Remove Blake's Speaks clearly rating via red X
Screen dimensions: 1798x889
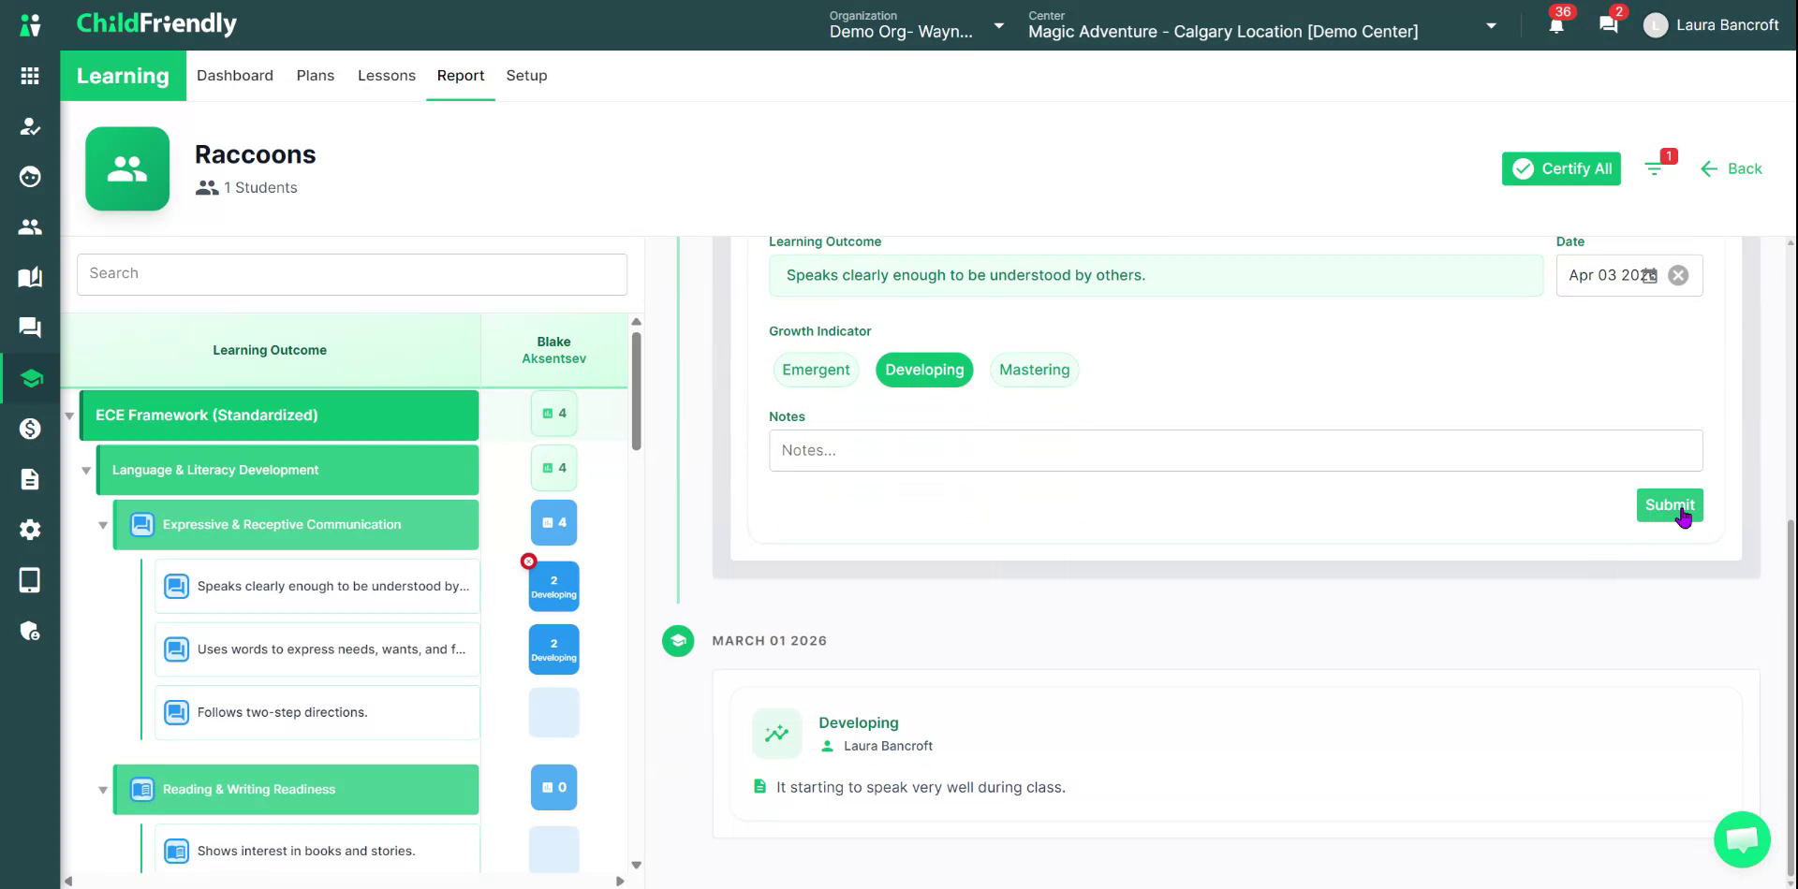point(529,561)
